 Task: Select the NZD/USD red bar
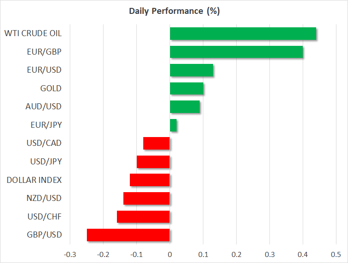(147, 198)
